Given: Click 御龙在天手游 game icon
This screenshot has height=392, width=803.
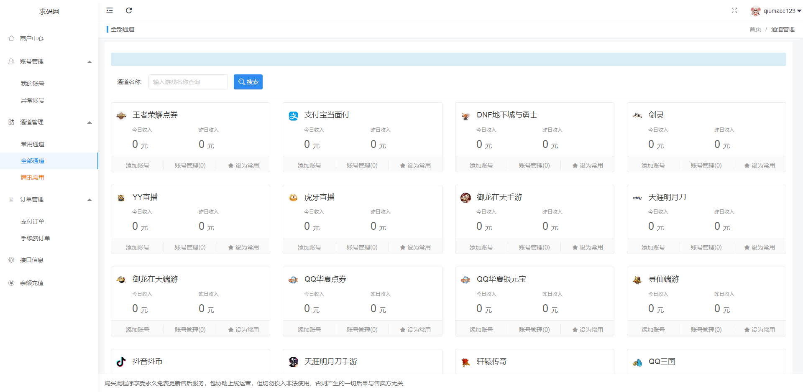Looking at the screenshot, I should (x=465, y=198).
